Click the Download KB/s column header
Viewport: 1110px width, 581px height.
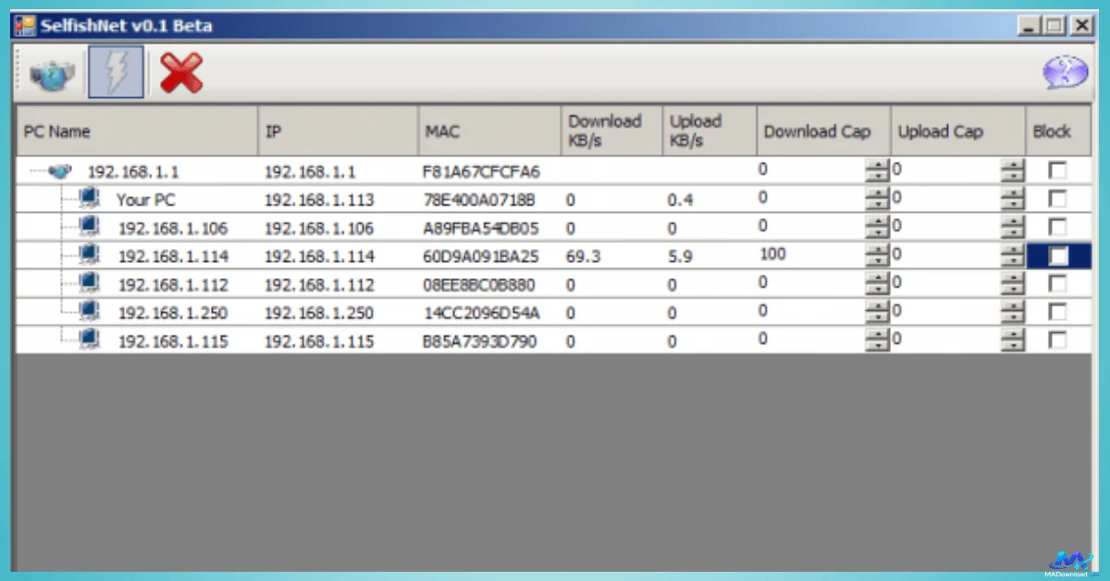click(610, 131)
